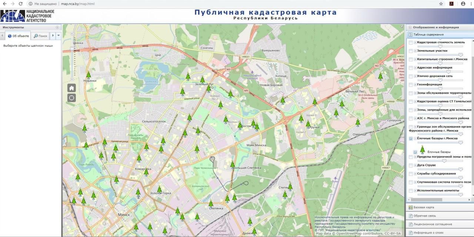Uncheck the Ёлочные базары г.Минска layer
Image resolution: width=474 pixels, height=237 pixels.
410,138
